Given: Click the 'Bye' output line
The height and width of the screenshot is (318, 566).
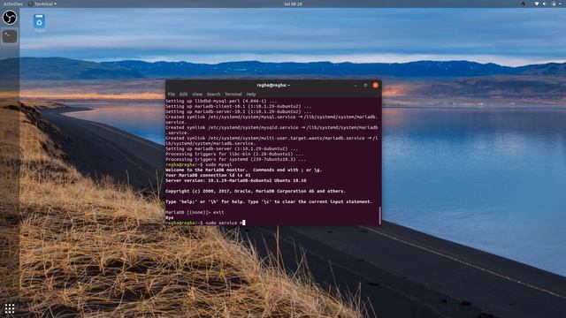Looking at the screenshot, I should 170,218.
